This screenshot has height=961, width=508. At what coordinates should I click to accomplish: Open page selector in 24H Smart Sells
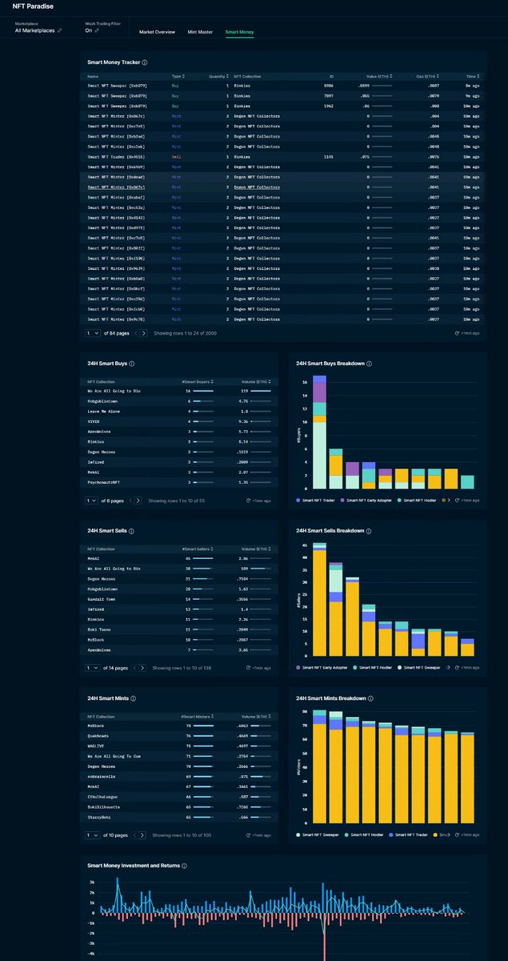(94, 667)
